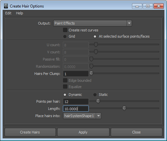Click the Randomization input field
The width and height of the screenshot is (167, 141).
point(76,66)
